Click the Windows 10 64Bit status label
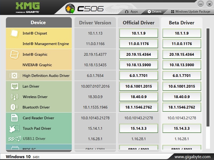The height and width of the screenshot is (160, 214). [22, 157]
